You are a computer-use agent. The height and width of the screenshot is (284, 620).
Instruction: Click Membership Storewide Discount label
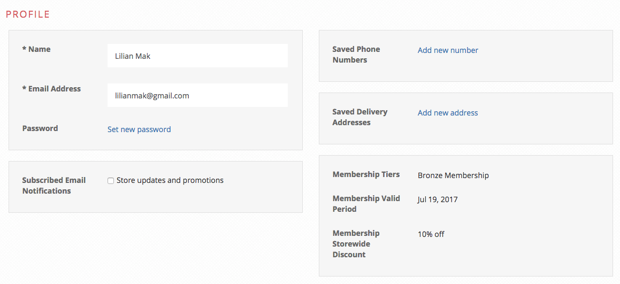pos(356,244)
